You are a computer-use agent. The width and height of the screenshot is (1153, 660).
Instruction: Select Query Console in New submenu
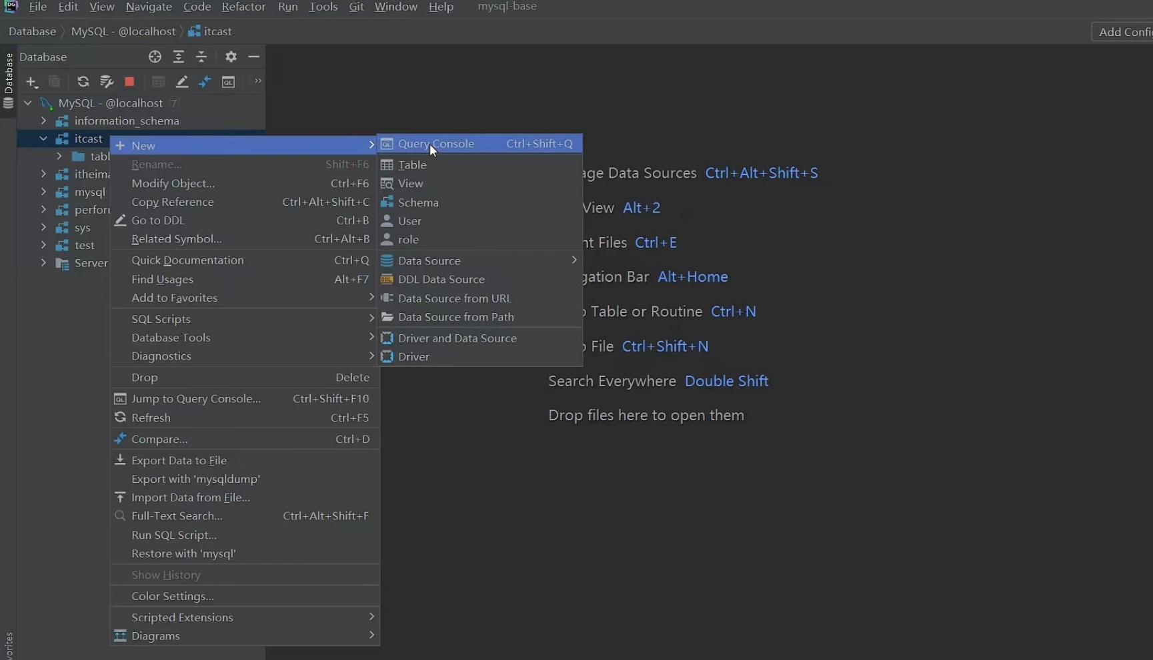tap(479, 144)
